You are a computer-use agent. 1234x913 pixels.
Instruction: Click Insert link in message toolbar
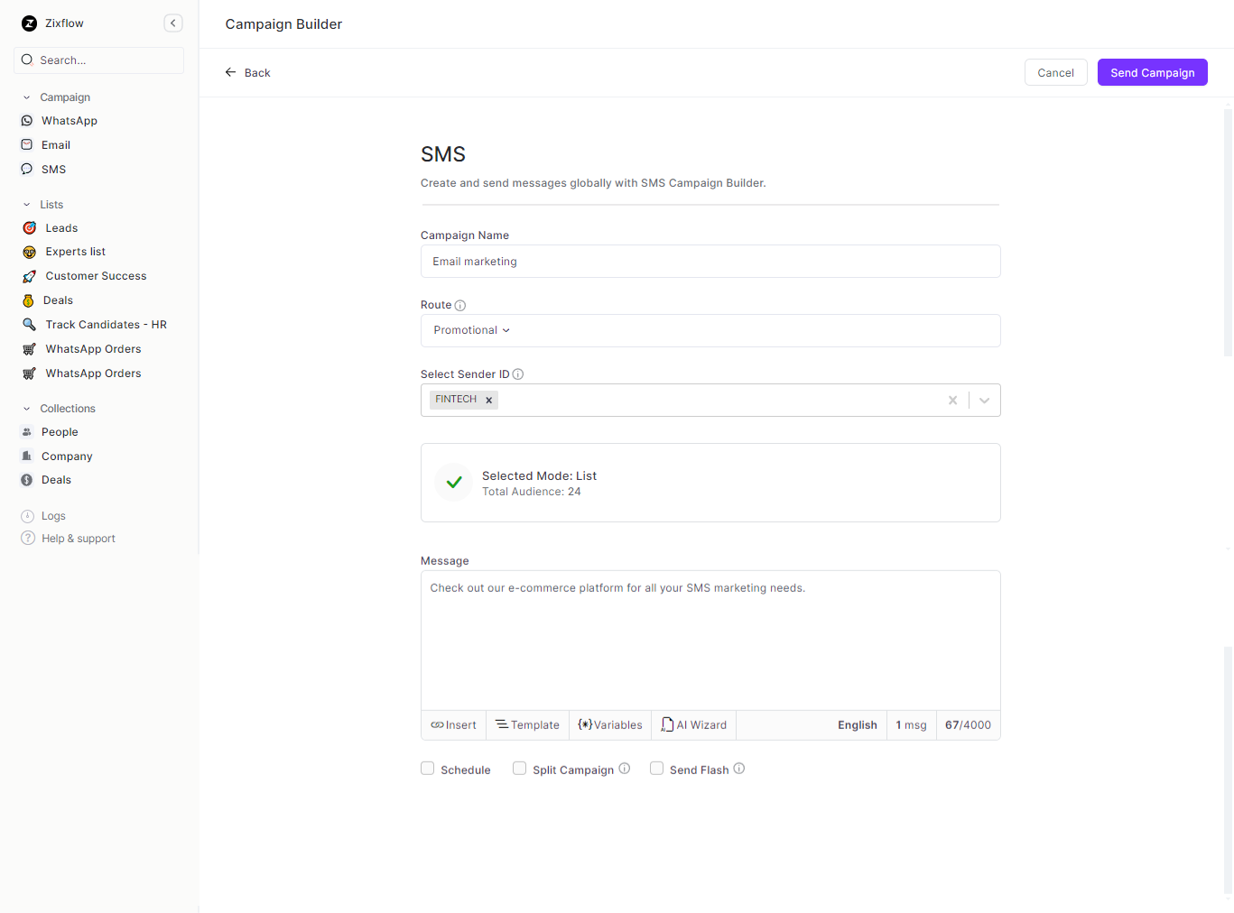[453, 725]
